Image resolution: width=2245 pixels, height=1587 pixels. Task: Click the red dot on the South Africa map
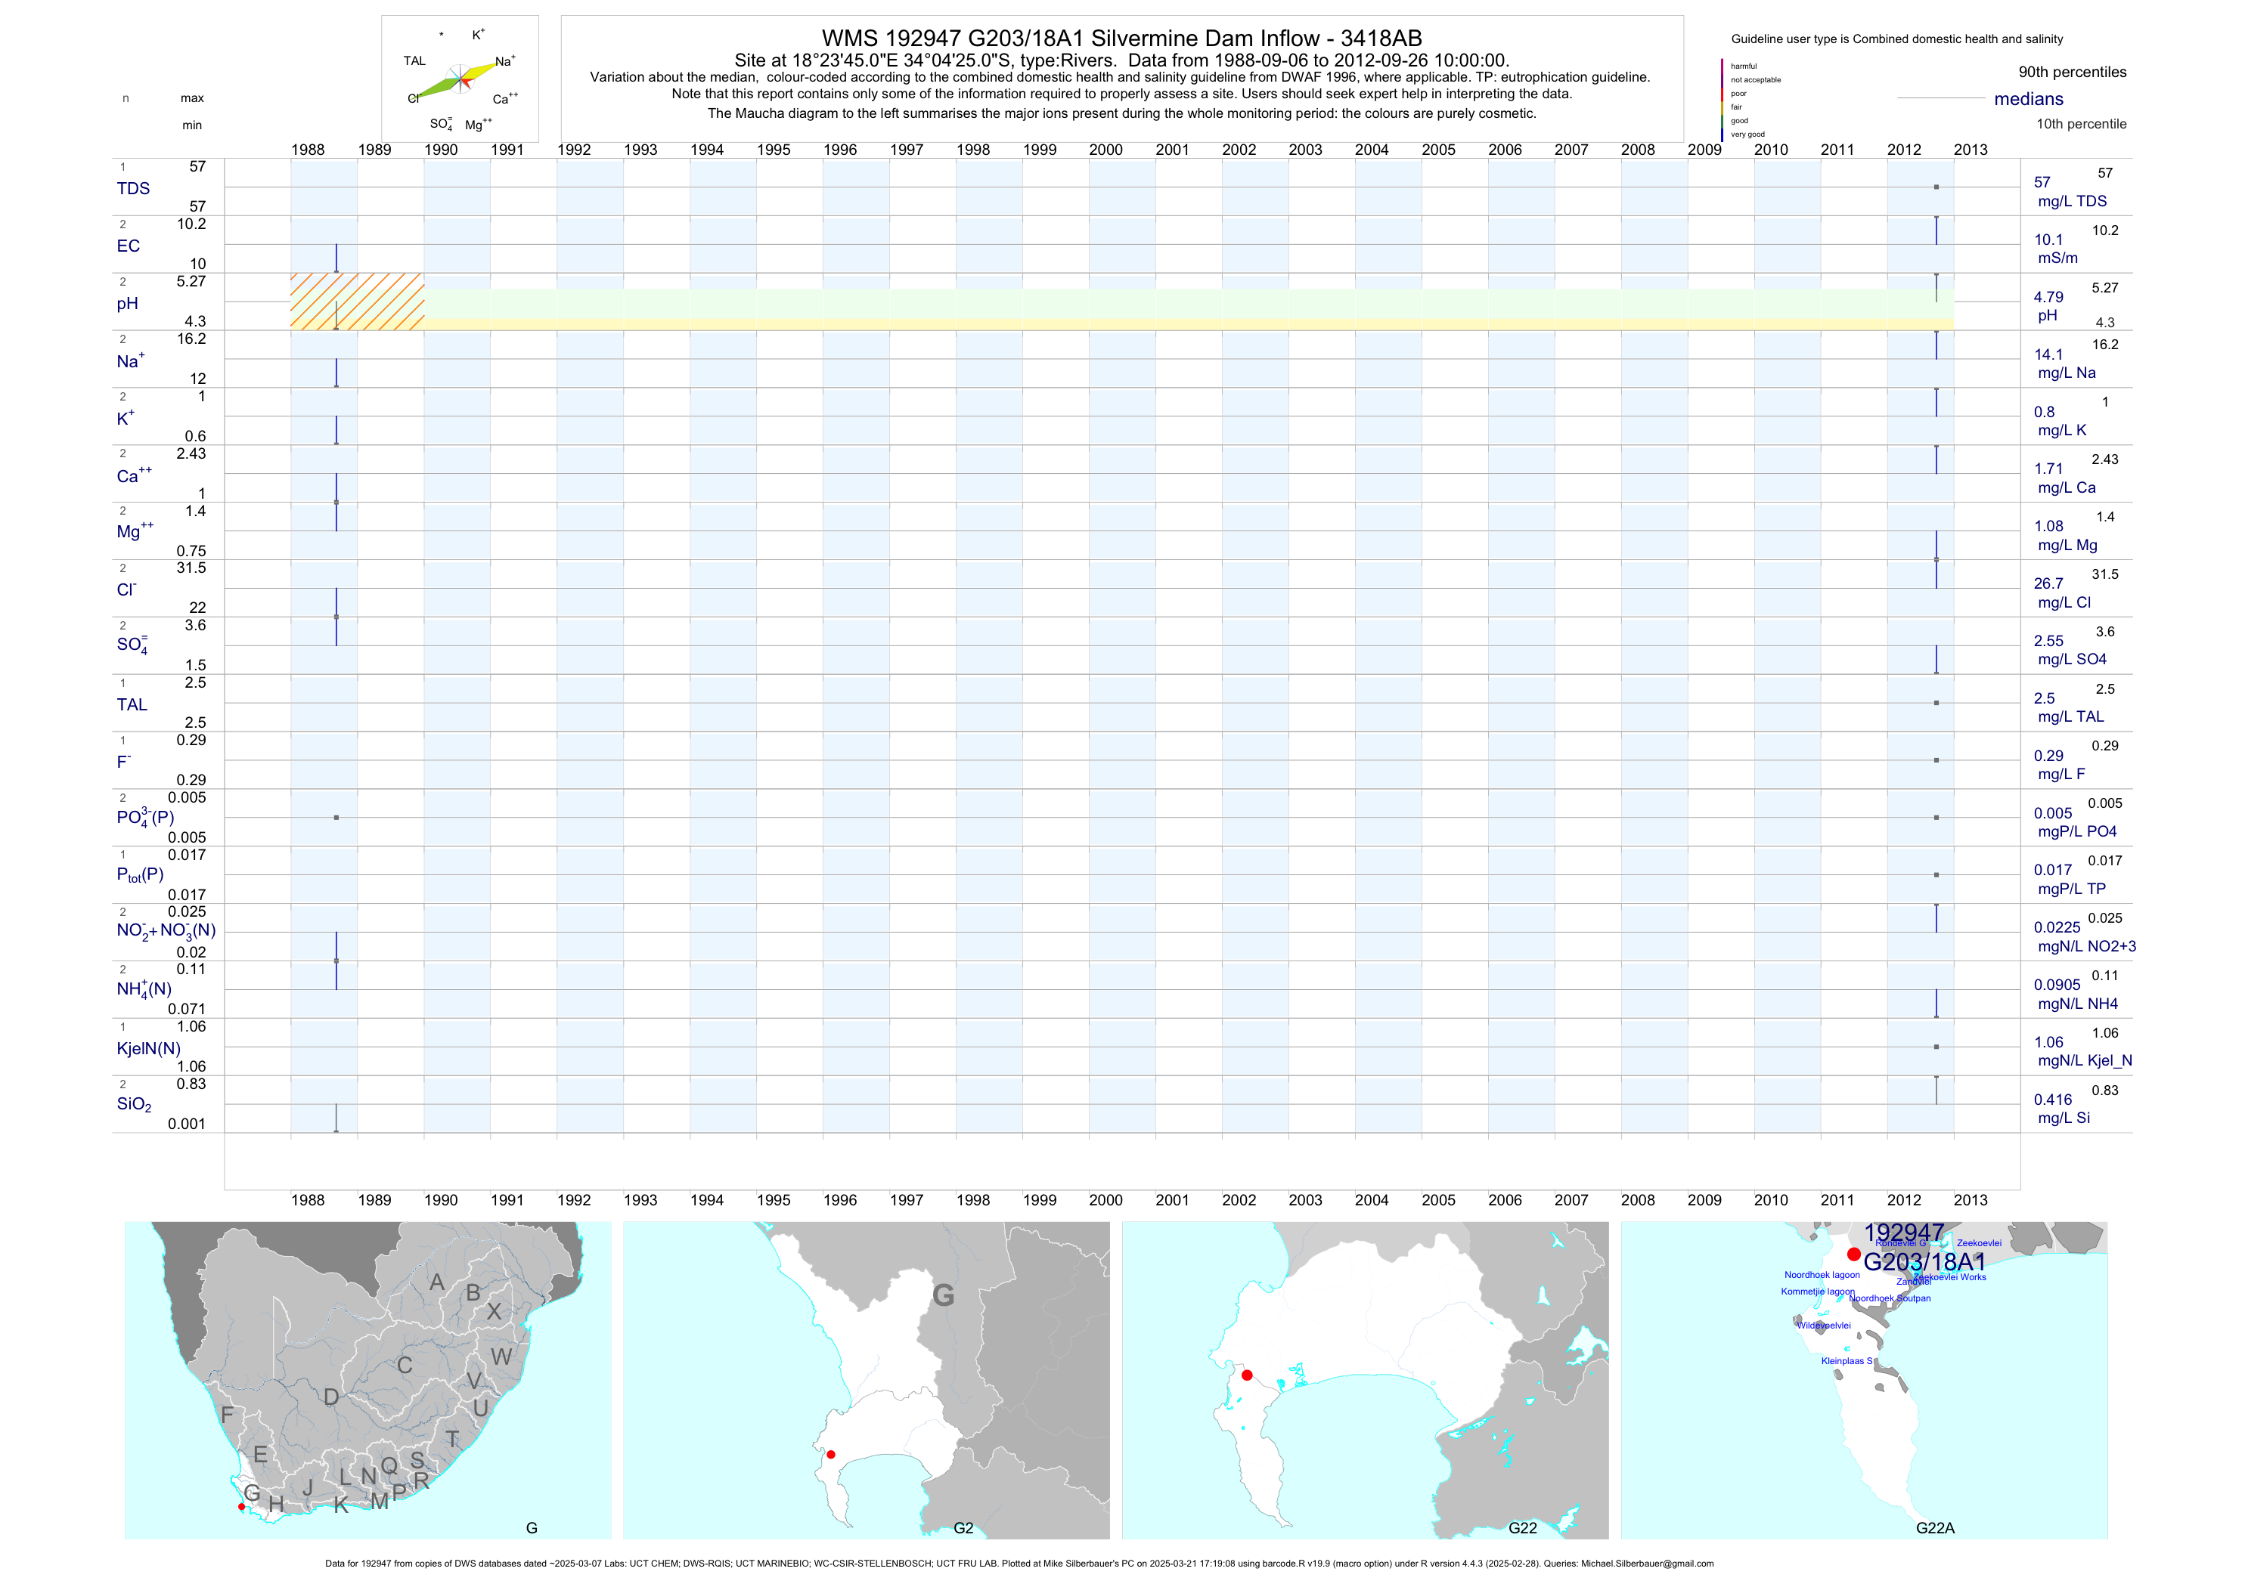click(x=241, y=1507)
